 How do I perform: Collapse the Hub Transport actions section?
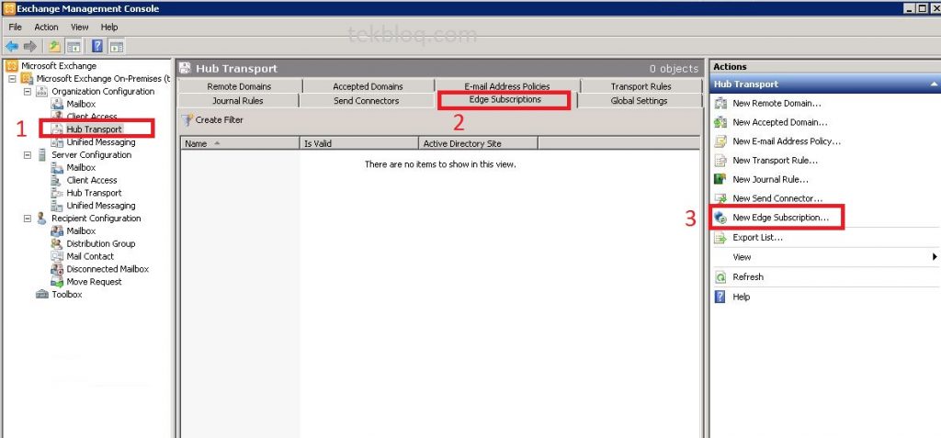pos(934,84)
